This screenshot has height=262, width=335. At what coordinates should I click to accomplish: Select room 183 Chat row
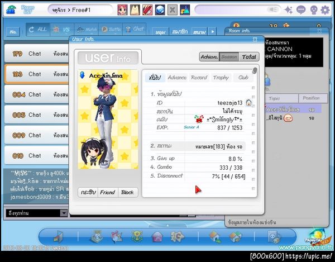tap(36, 74)
